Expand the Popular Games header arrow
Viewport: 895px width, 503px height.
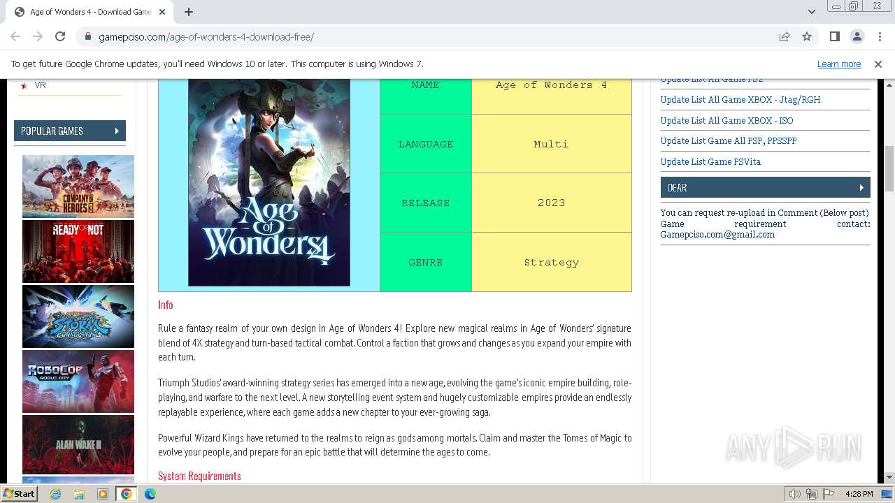[x=117, y=131]
